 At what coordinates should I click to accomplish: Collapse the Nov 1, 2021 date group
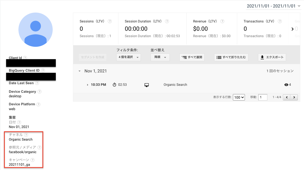[x=79, y=71]
